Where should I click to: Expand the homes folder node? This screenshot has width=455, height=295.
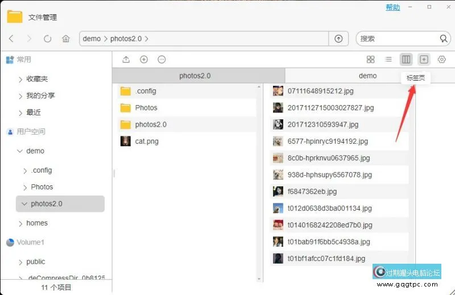(20, 223)
